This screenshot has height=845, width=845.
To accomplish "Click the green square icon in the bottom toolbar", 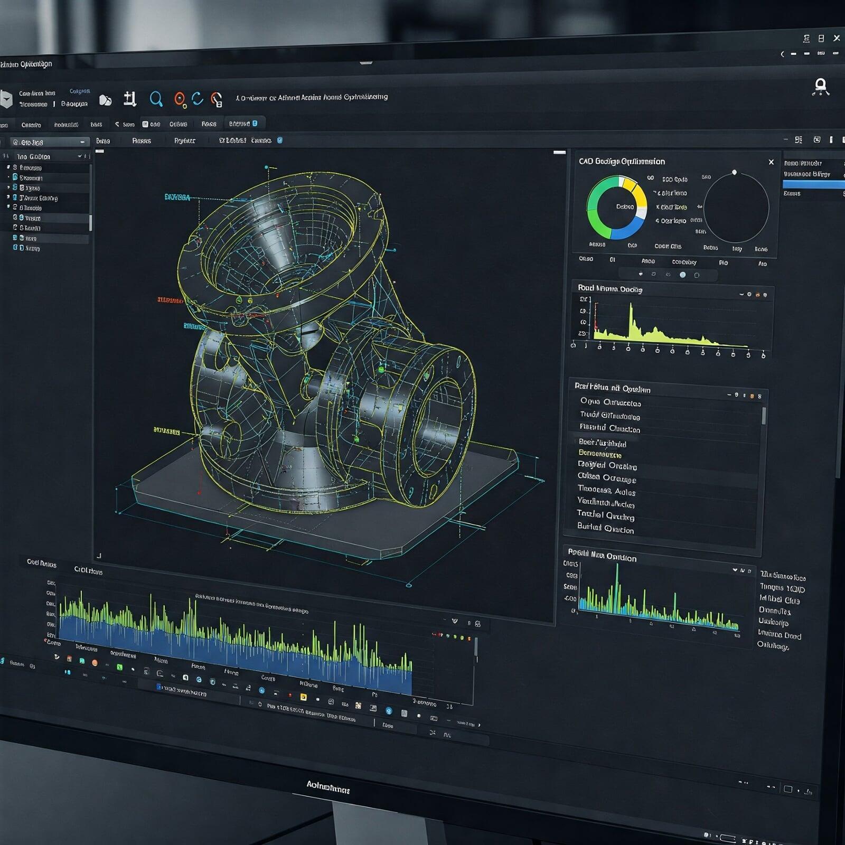I will click(x=119, y=667).
